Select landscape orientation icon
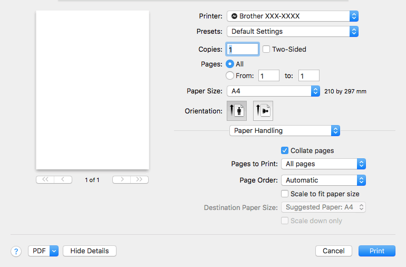This screenshot has height=267, width=406. (x=263, y=111)
